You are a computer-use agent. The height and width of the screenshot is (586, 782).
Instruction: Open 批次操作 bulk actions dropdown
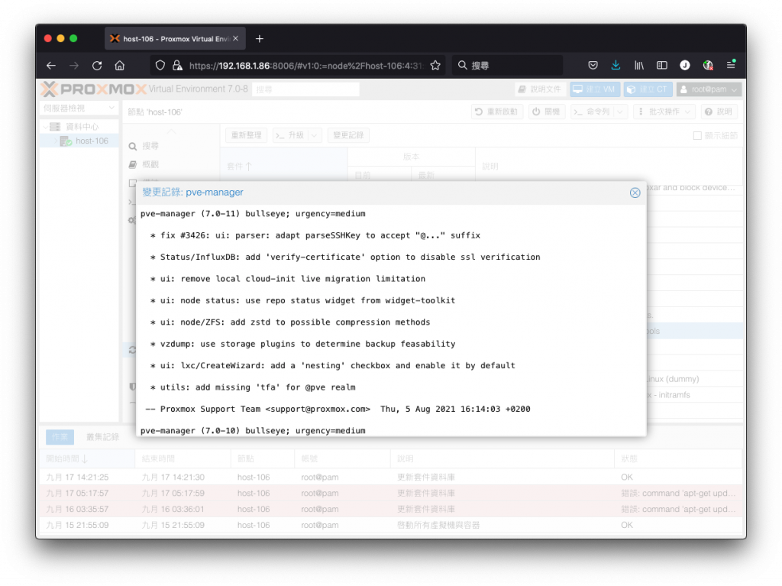664,112
